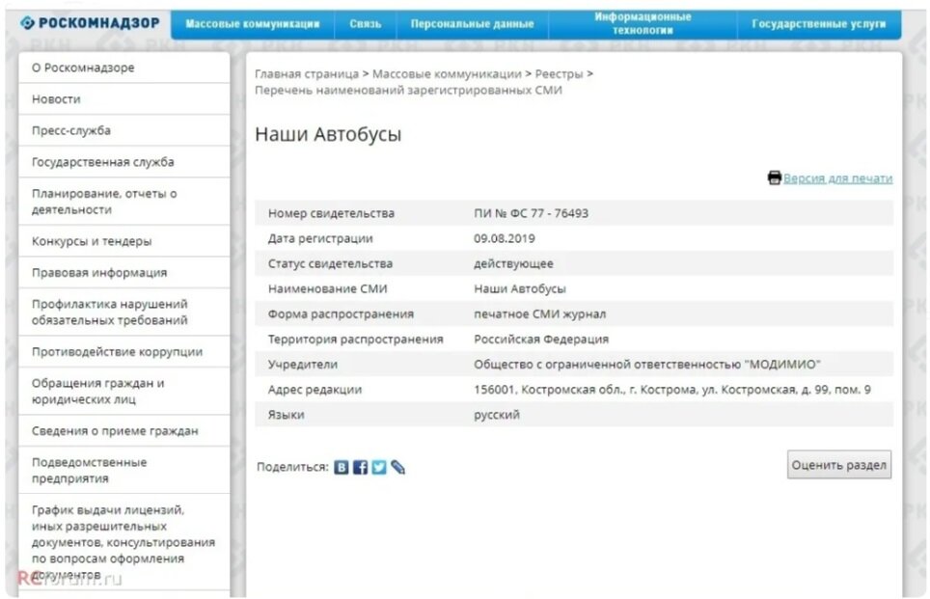Open Связь top menu
The height and width of the screenshot is (599, 930).
[x=366, y=24]
